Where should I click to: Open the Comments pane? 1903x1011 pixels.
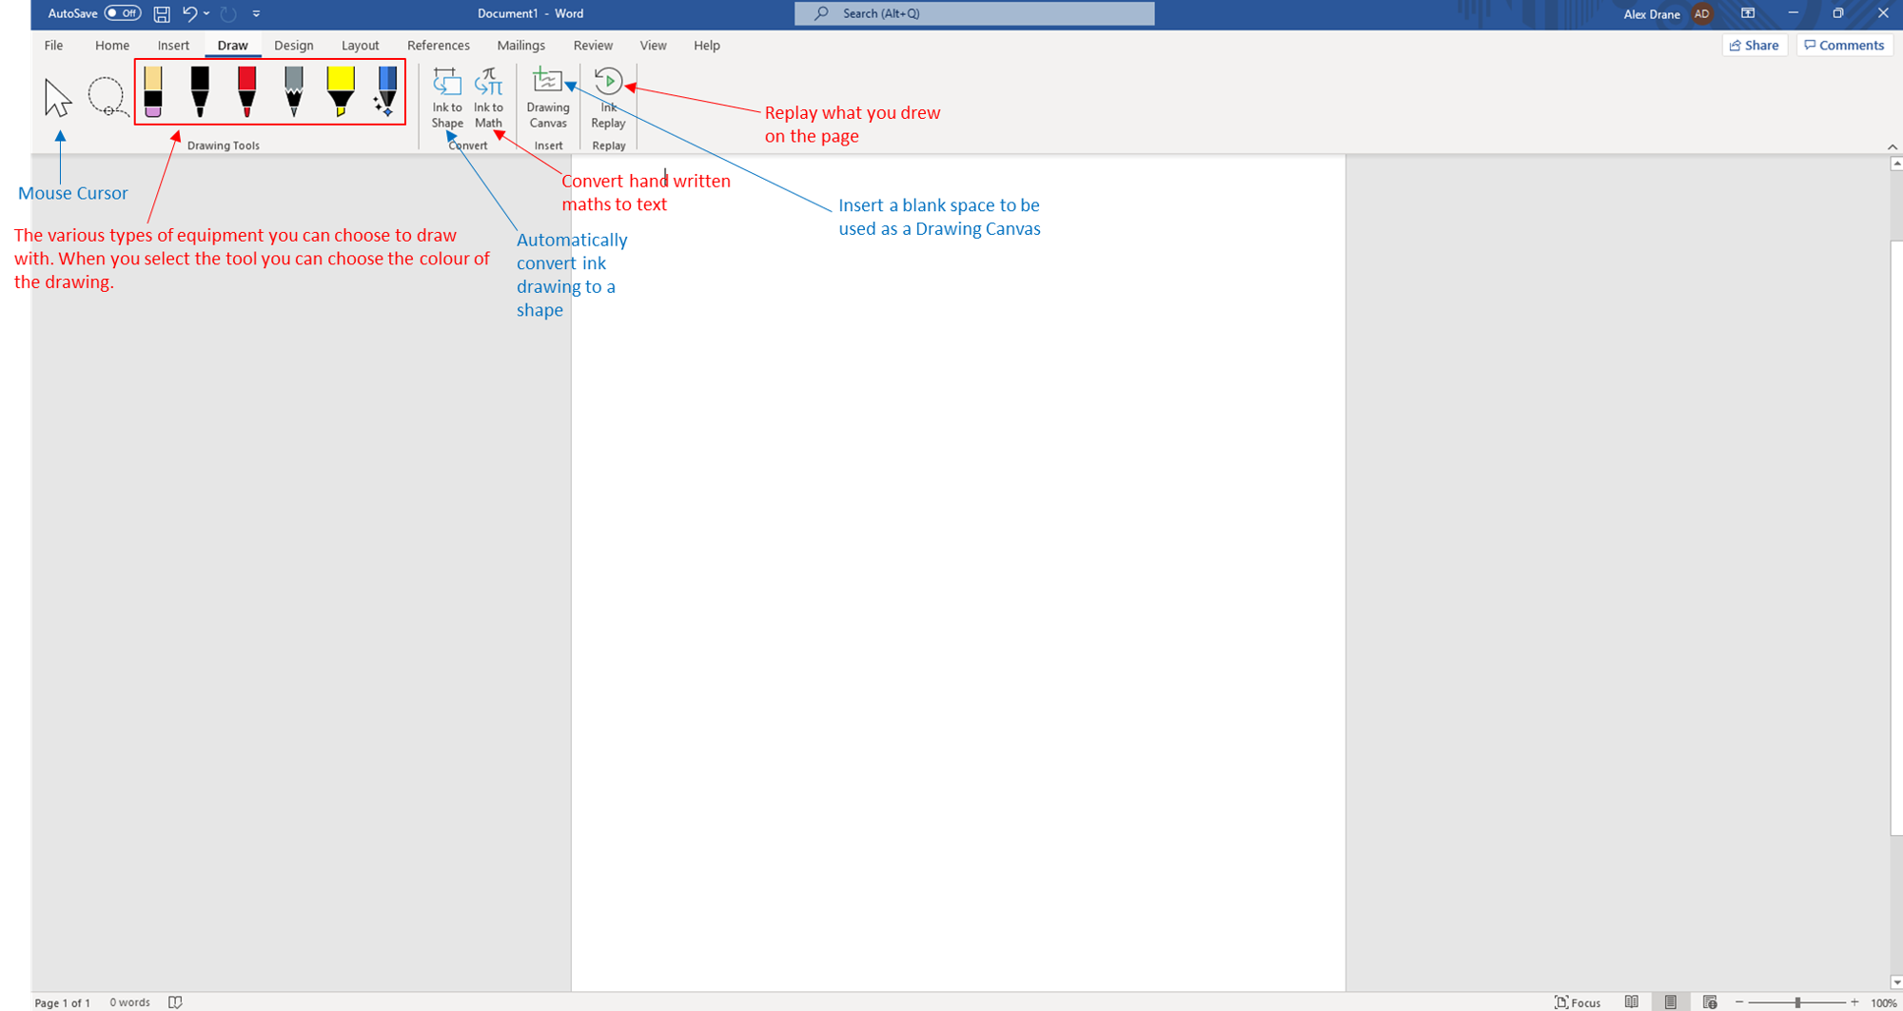click(x=1843, y=45)
